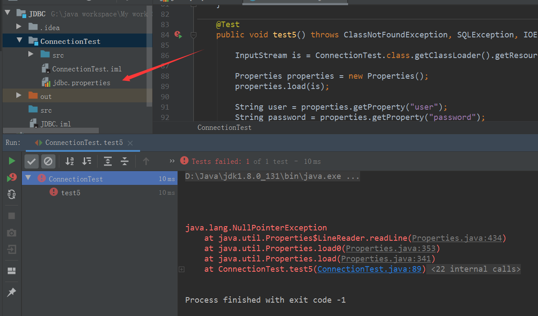Collapse the JDBC project root node
The image size is (538, 316).
pos(8,13)
